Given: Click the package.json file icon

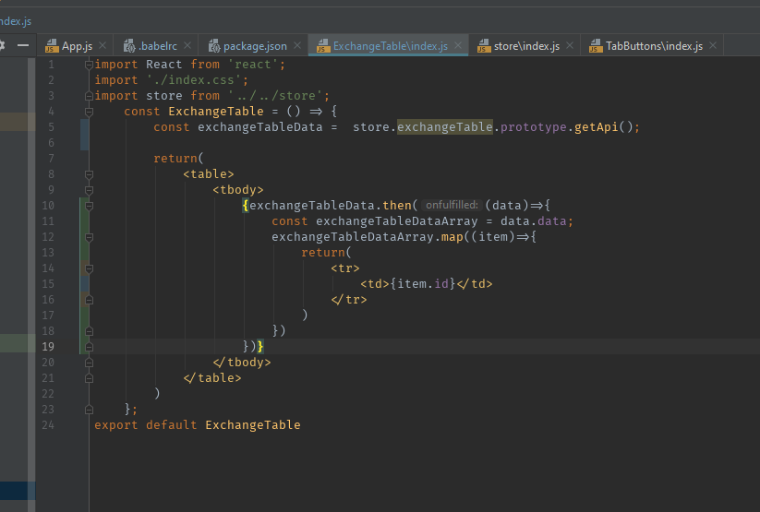Looking at the screenshot, I should 213,46.
